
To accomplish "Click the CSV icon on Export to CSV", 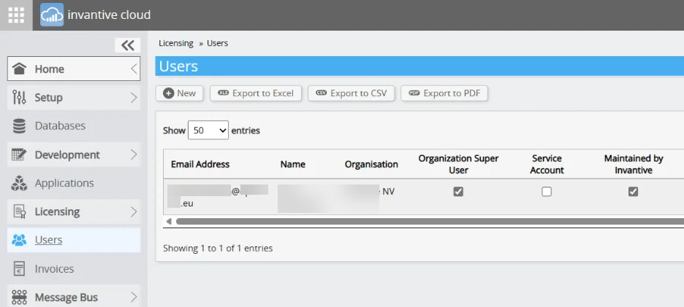I will click(322, 93).
